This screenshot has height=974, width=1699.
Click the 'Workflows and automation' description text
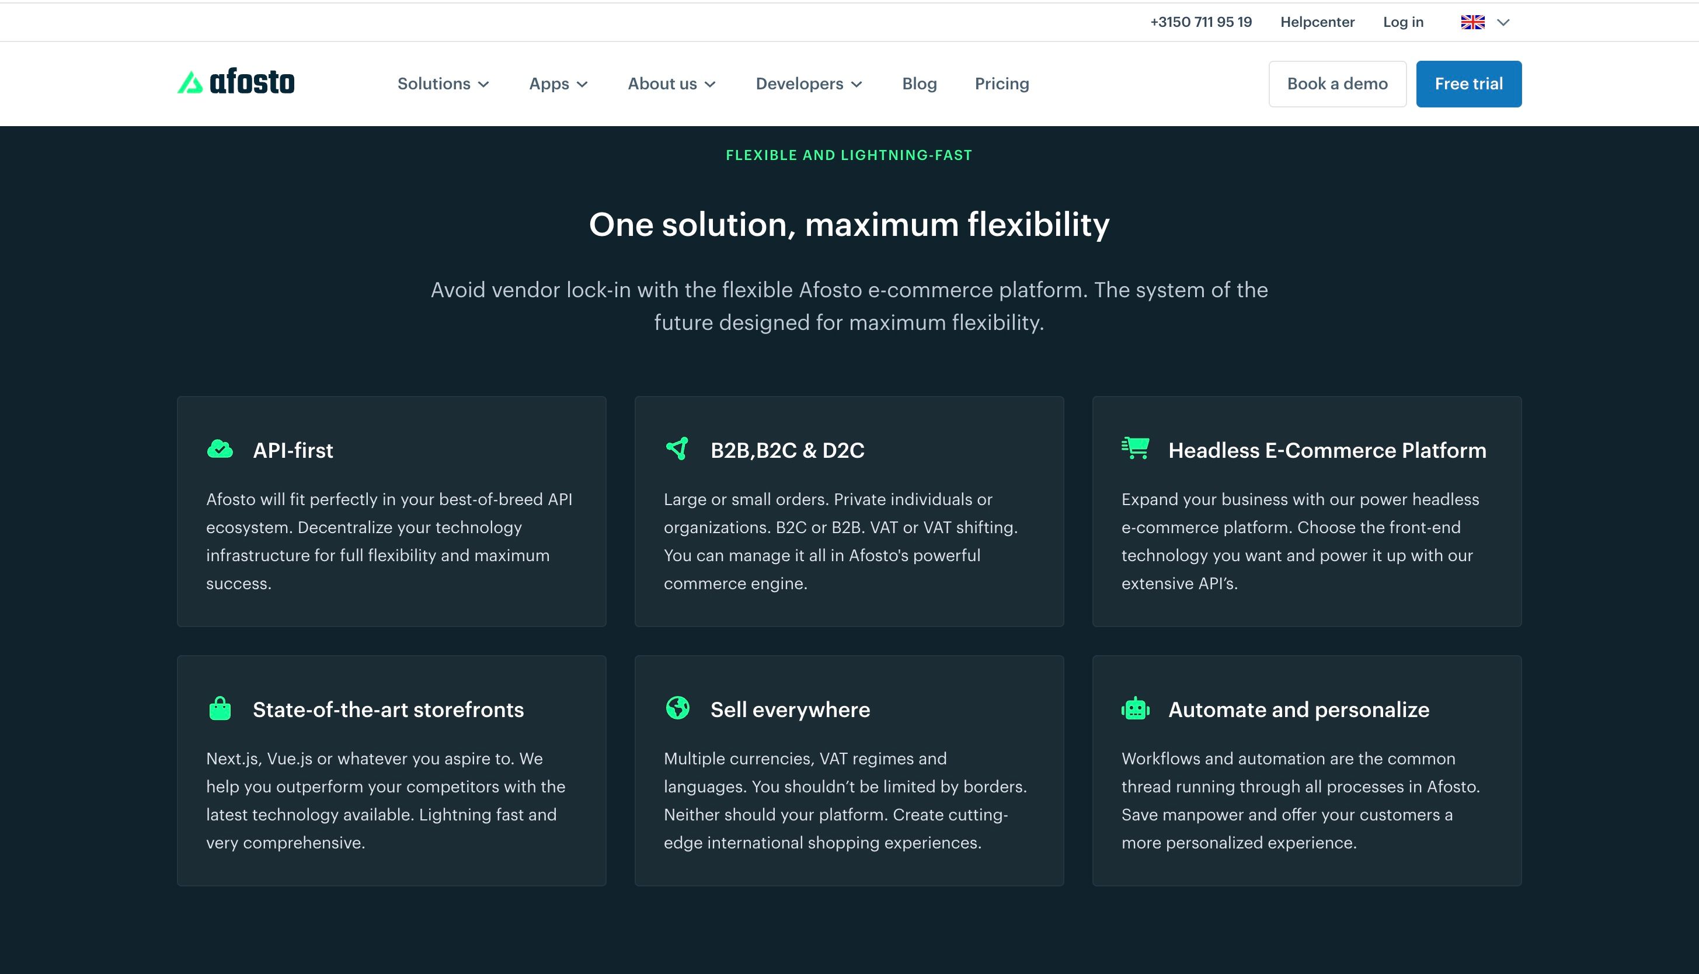tap(1301, 800)
